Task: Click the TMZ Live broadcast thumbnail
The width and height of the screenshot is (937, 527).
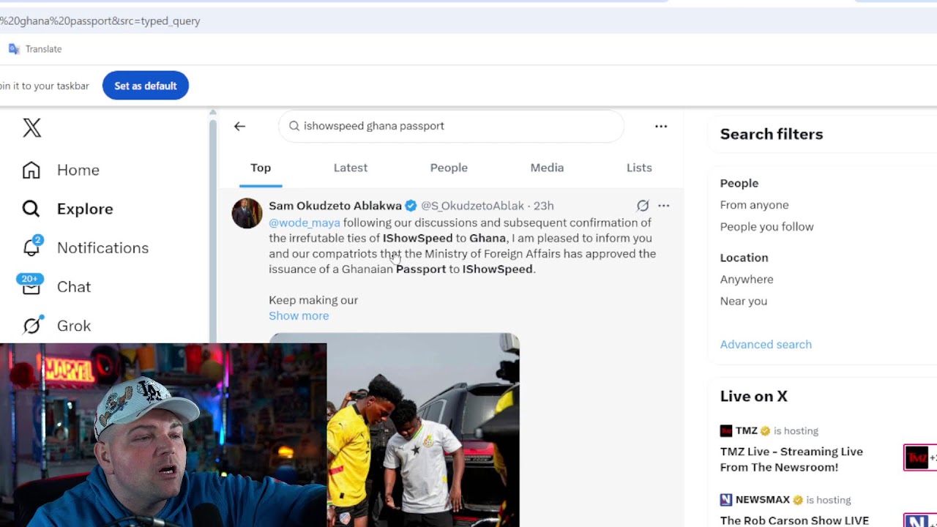Action: [920, 457]
